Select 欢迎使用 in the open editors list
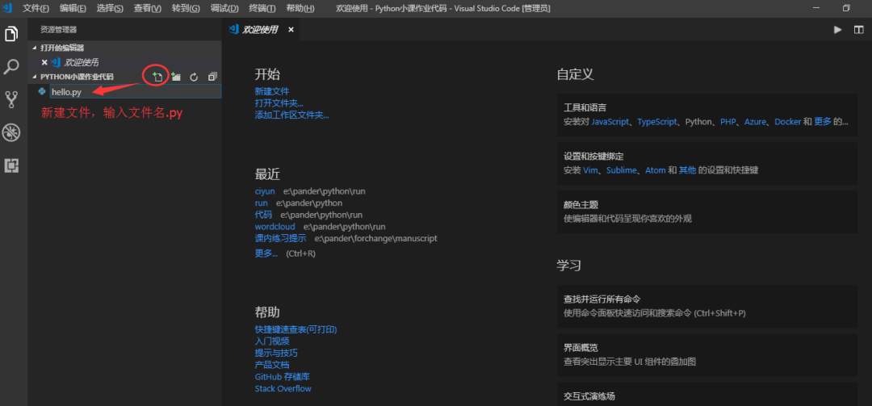Viewport: 872px width, 406px height. pos(82,62)
